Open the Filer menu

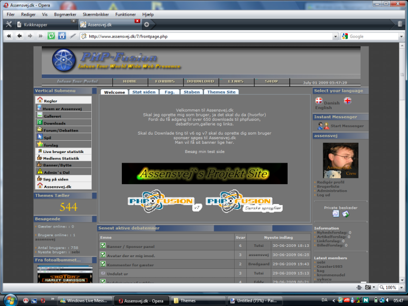click(x=11, y=15)
